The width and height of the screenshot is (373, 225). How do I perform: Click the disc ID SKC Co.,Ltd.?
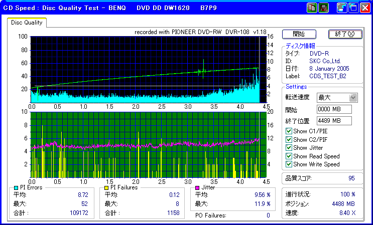tap(325, 61)
